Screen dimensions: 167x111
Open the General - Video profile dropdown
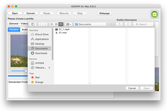point(18,24)
